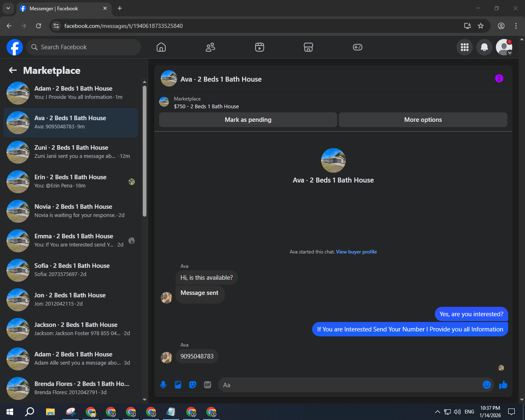Open the Friends icon in top navigation

210,47
